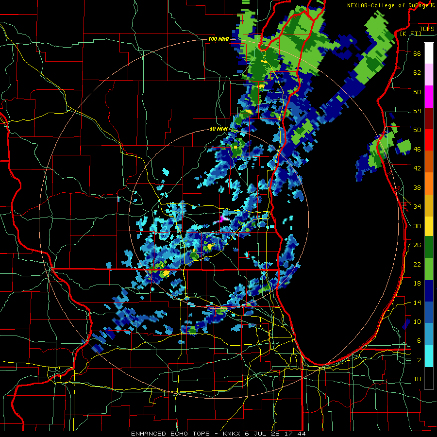Click the TOPS legend title
437x437 pixels.
point(427,29)
